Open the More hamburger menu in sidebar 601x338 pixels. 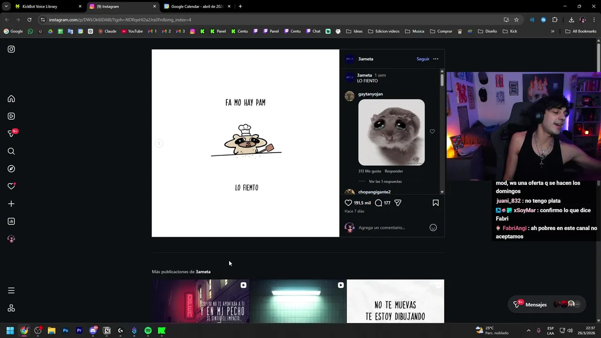point(11,291)
